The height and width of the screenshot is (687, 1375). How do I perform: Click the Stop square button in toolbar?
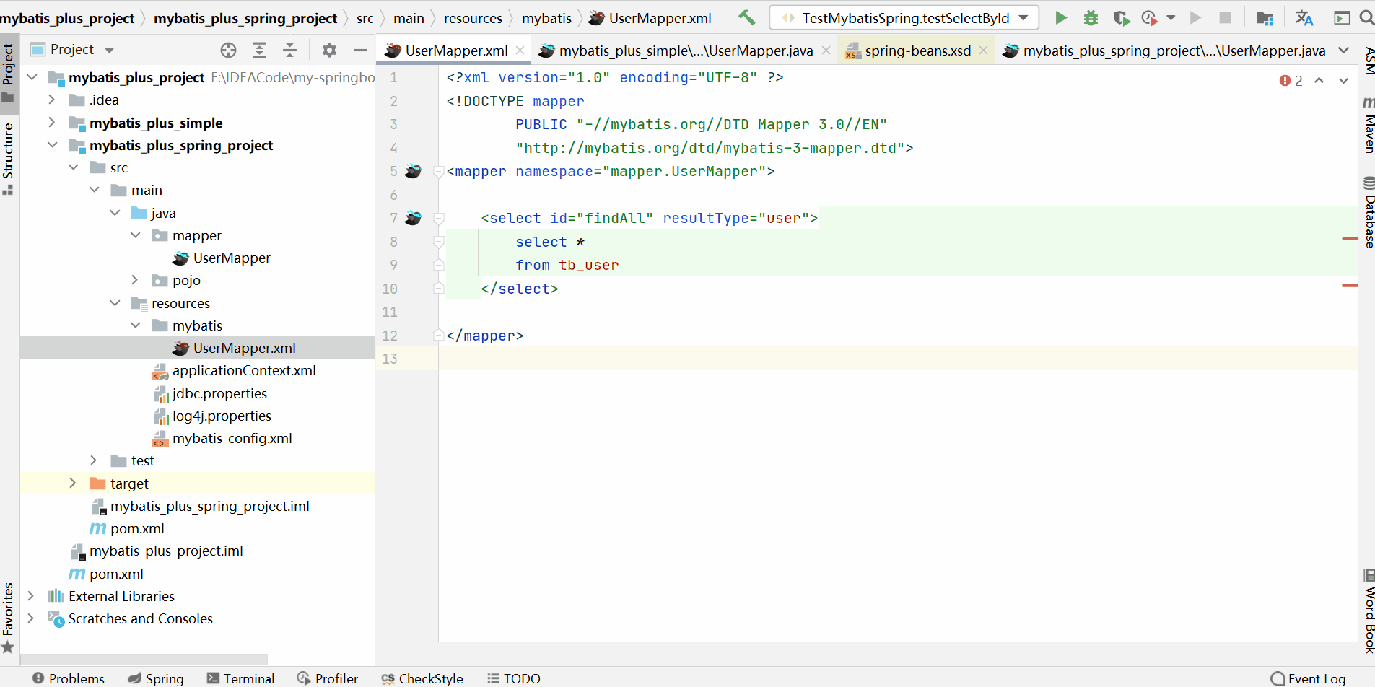1225,18
